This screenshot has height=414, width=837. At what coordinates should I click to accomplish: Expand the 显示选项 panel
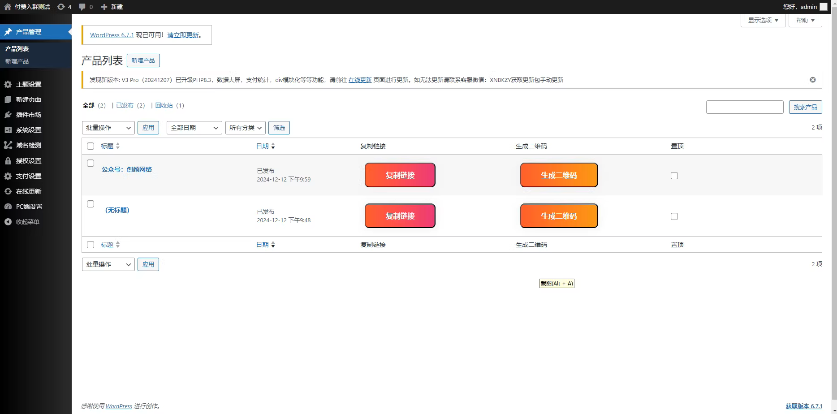[x=763, y=20]
